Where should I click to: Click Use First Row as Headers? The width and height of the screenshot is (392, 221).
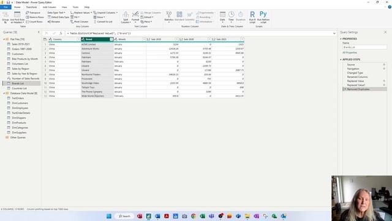click(17, 17)
